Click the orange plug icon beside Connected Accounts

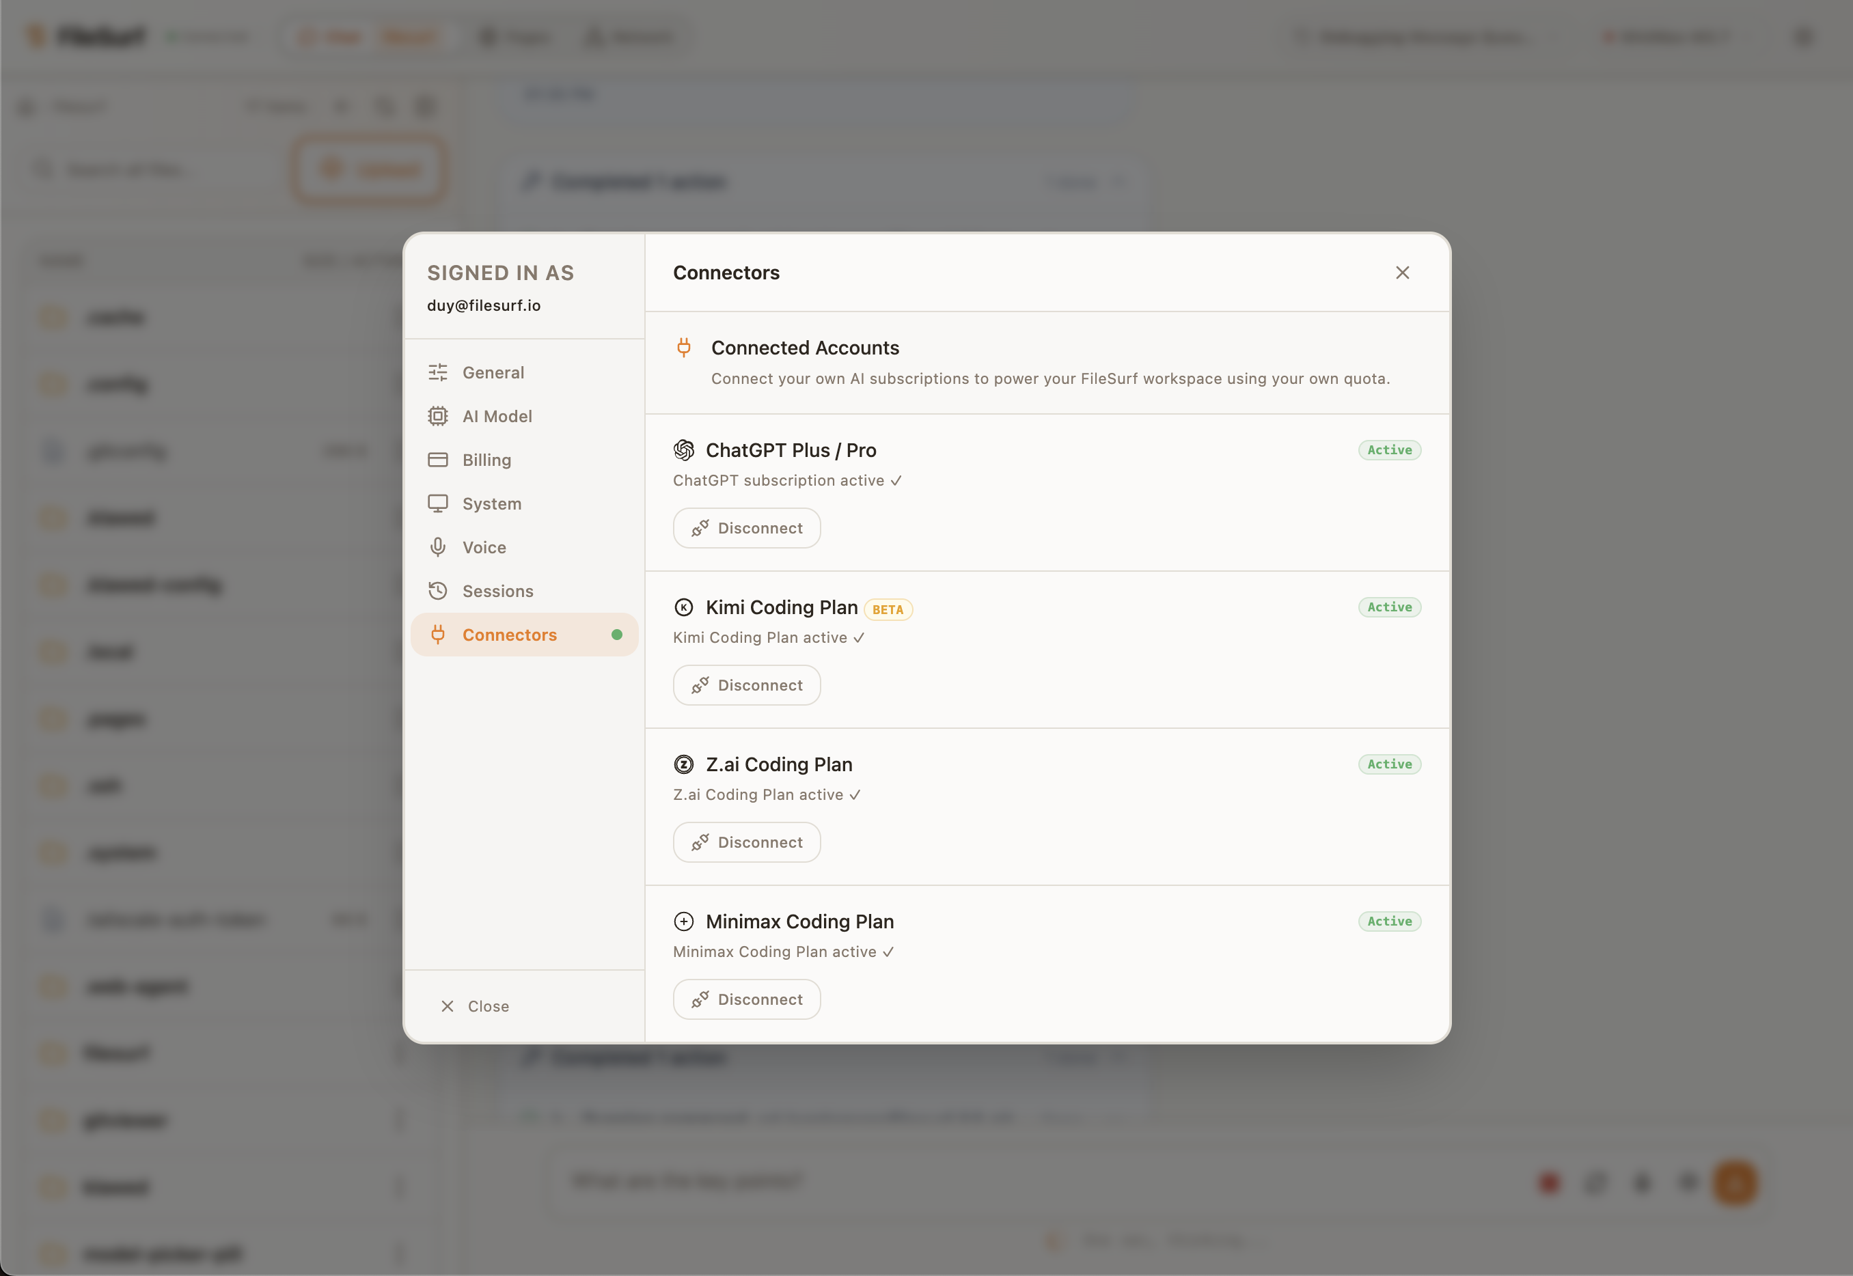click(684, 348)
